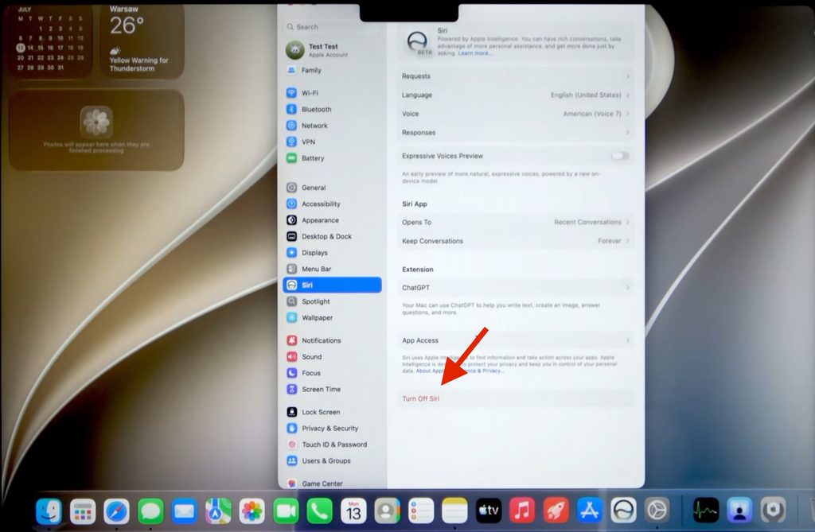Select the highlighted Siri sidebar item
Viewport: 815px width, 532px height.
(333, 285)
